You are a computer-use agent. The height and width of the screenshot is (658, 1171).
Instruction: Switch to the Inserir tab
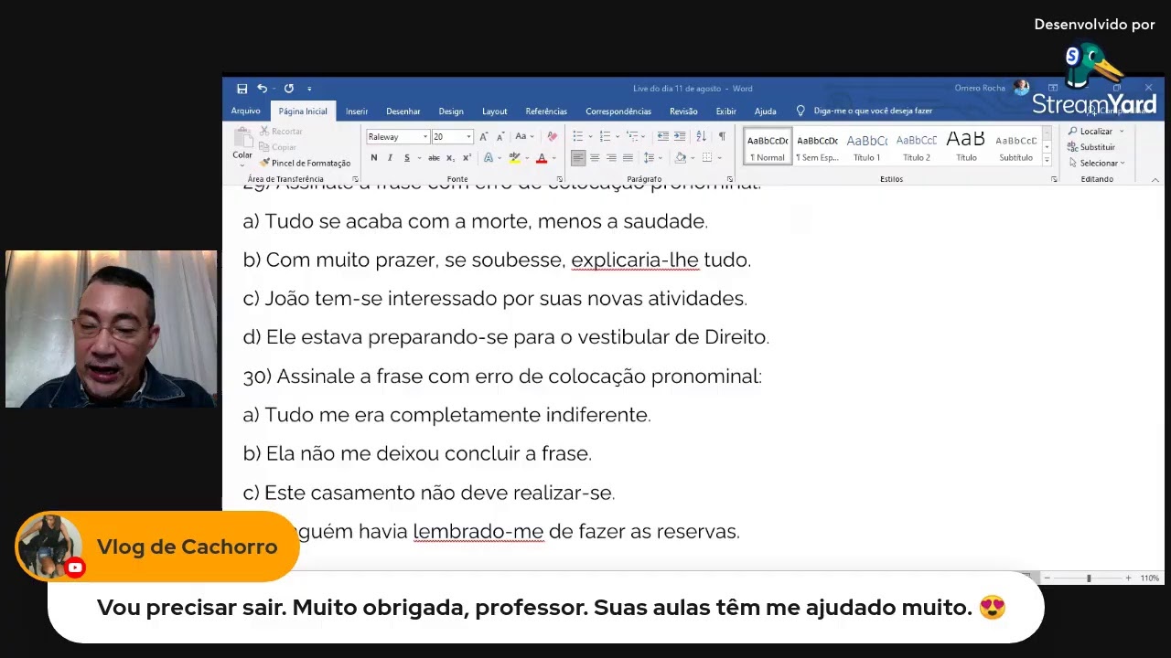point(357,111)
